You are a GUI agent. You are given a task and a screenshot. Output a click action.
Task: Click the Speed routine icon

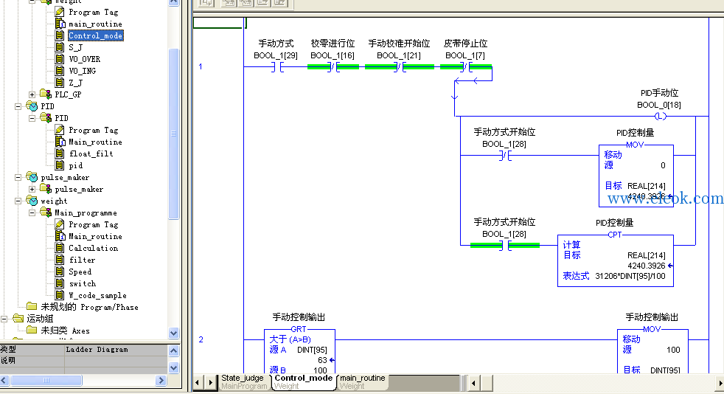coord(60,272)
